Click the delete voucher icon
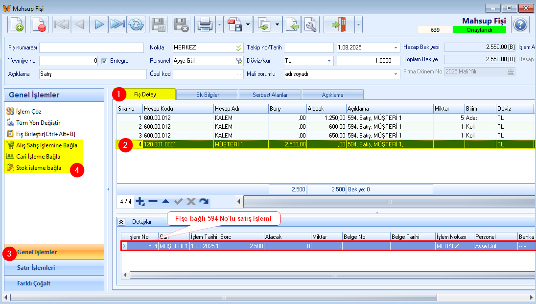This screenshot has height=304, width=536. coord(39,24)
